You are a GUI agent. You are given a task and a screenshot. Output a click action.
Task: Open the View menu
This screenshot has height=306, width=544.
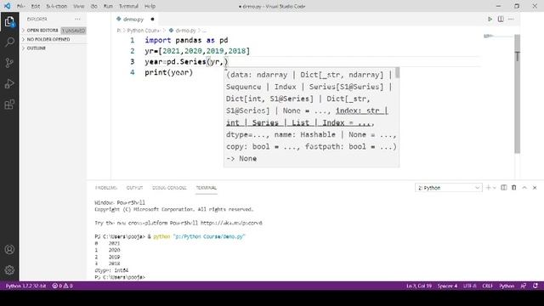pyautogui.click(x=79, y=6)
